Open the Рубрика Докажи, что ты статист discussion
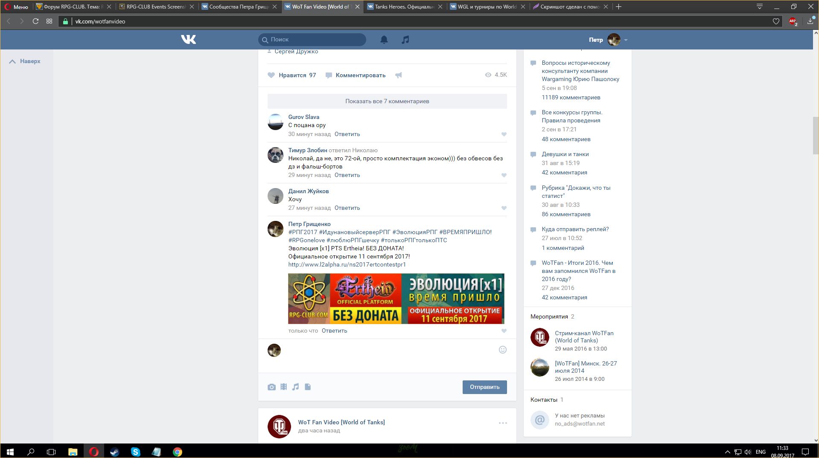 point(576,191)
